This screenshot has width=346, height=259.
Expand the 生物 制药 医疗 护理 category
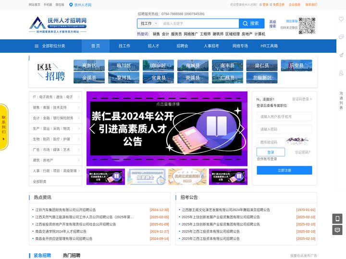point(55,139)
